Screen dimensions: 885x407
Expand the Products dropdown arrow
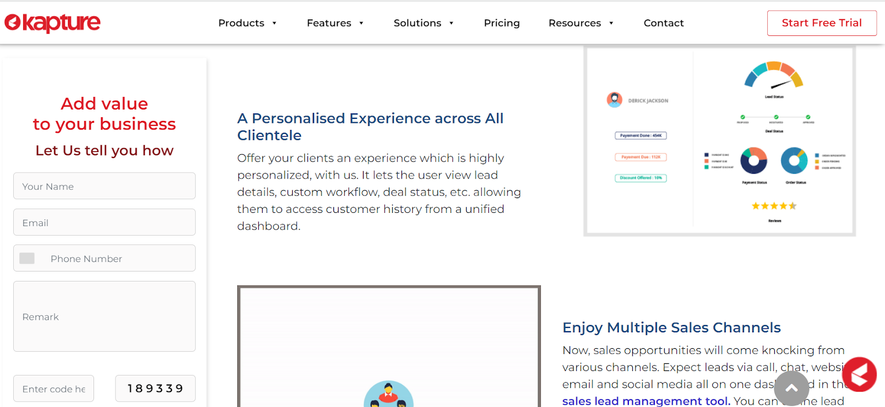tap(274, 23)
